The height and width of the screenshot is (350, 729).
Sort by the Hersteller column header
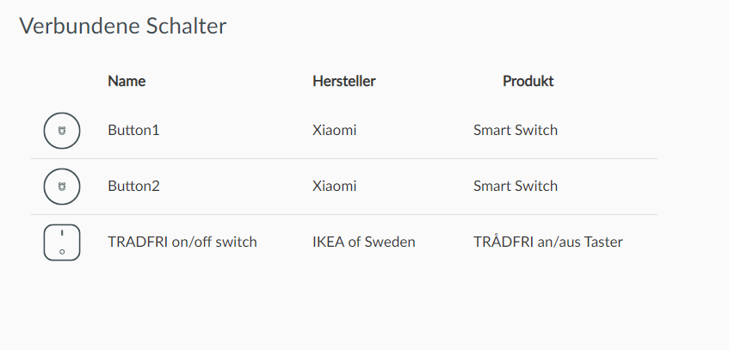click(343, 82)
